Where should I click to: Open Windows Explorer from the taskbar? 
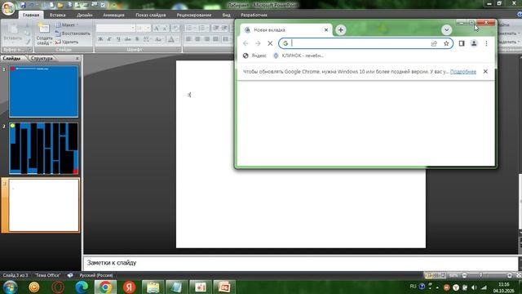click(153, 287)
